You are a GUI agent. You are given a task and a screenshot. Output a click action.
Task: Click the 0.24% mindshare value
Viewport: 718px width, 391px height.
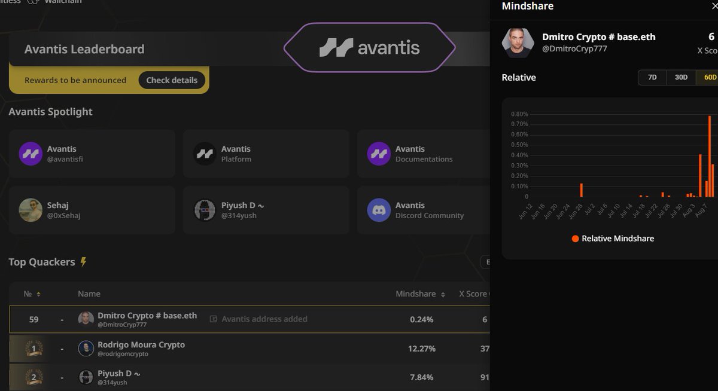[x=422, y=319]
